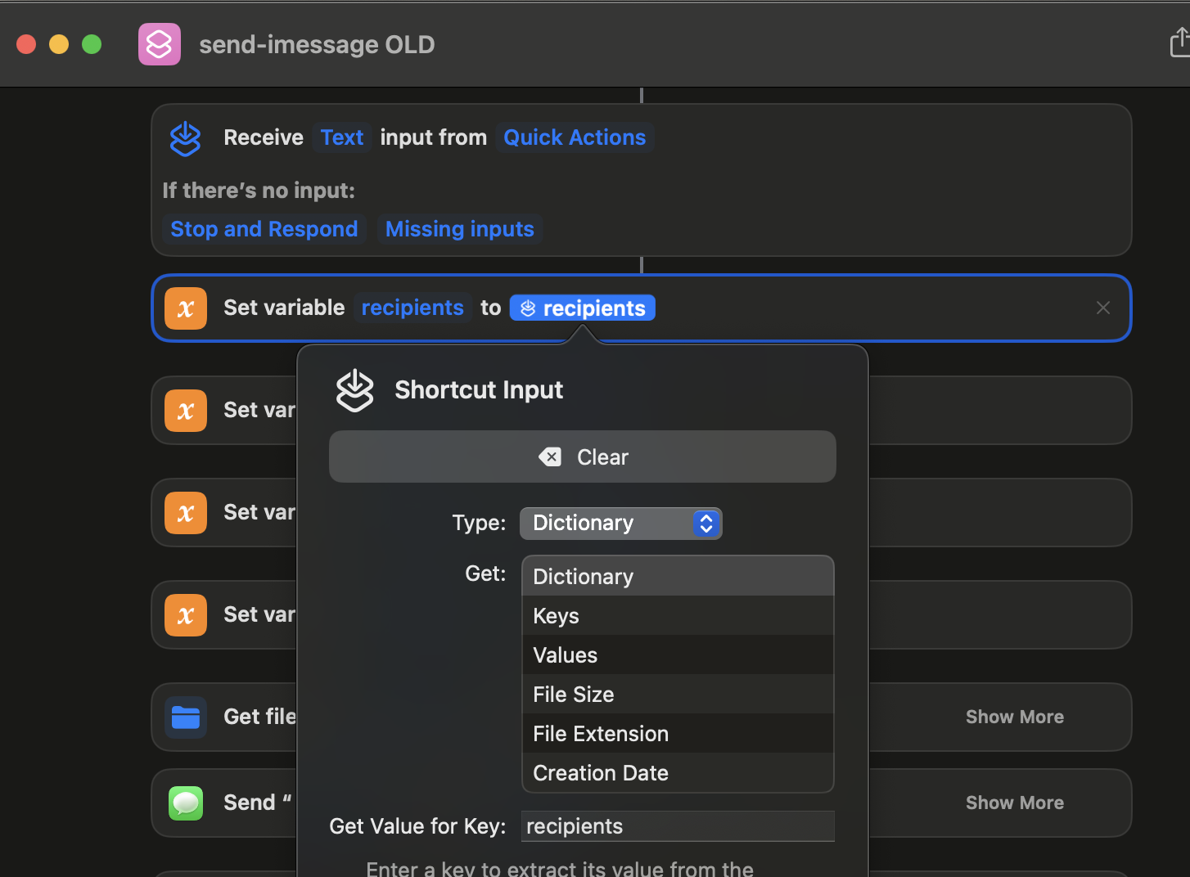Remove the Set variable recipients action

(1102, 308)
